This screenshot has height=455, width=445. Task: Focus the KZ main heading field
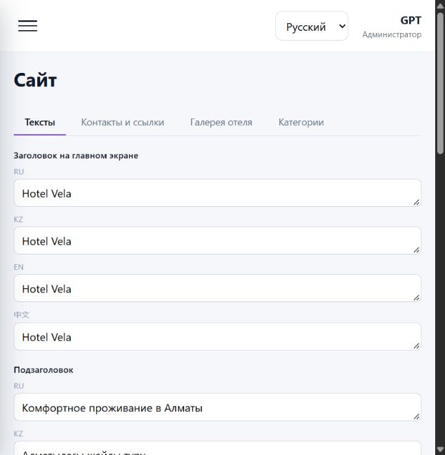218,240
